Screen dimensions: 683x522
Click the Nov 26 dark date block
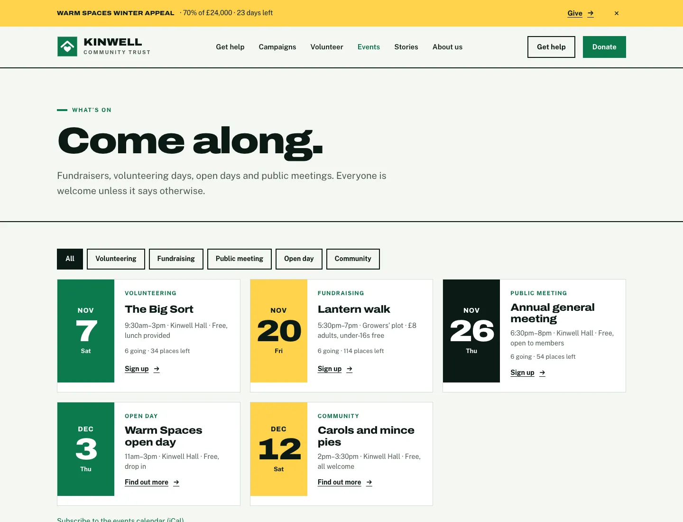471,331
